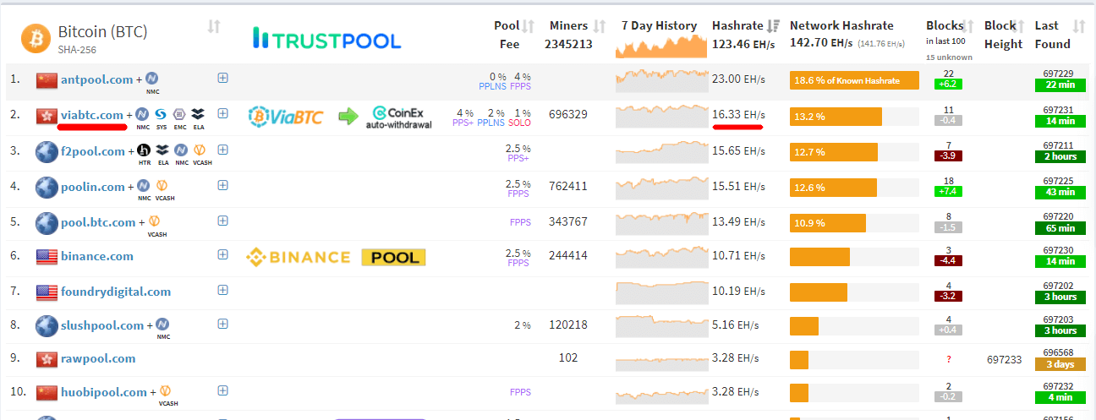Open the f2pool.com link
Screen dimensions: 1096x420
click(93, 151)
